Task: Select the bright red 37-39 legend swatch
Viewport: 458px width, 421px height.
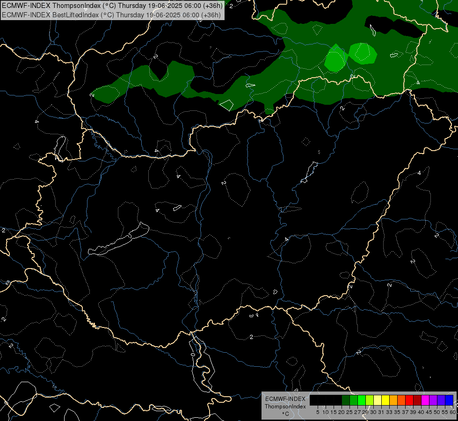Action: point(409,400)
